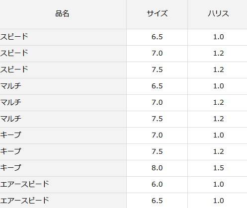Select the first スピード row name cell
This screenshot has height=208, width=247.
coord(63,37)
